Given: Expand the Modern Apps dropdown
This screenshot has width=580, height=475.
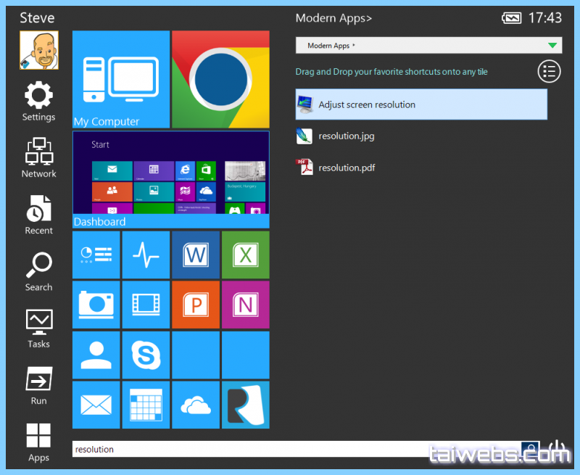Looking at the screenshot, I should coord(553,46).
